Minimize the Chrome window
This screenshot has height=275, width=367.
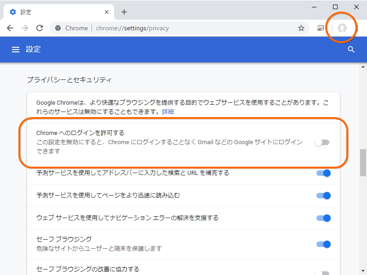click(314, 7)
